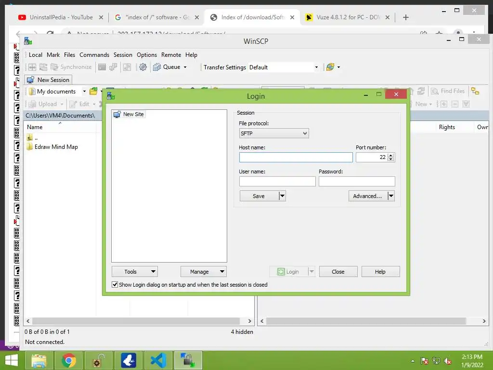Click the Select All checkmark icon
The image size is (493, 370).
point(466,104)
